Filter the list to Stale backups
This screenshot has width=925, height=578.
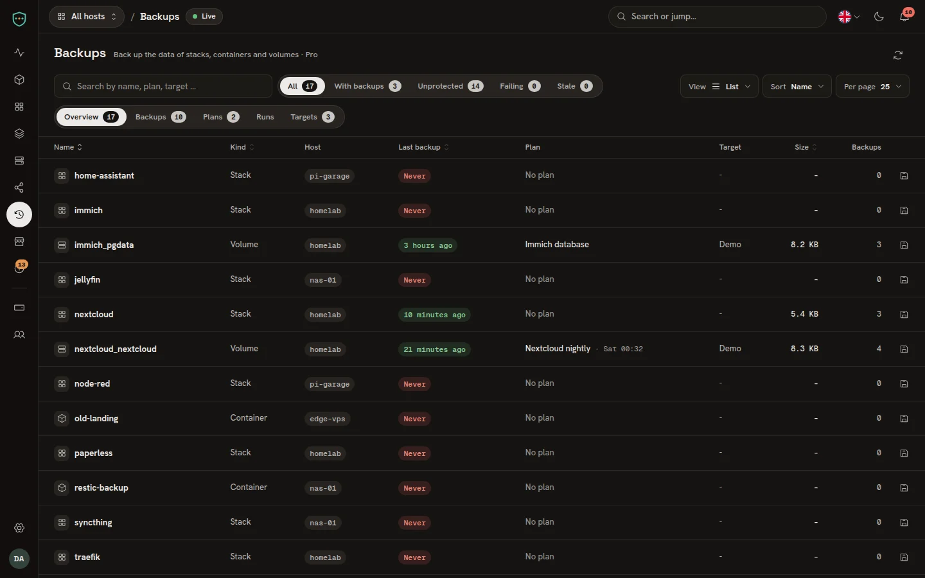click(x=574, y=86)
